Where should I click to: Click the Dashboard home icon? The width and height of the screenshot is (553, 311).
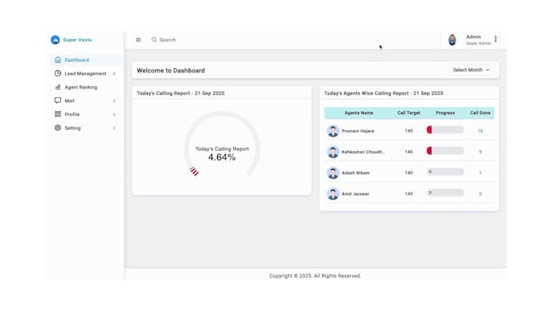pos(58,60)
